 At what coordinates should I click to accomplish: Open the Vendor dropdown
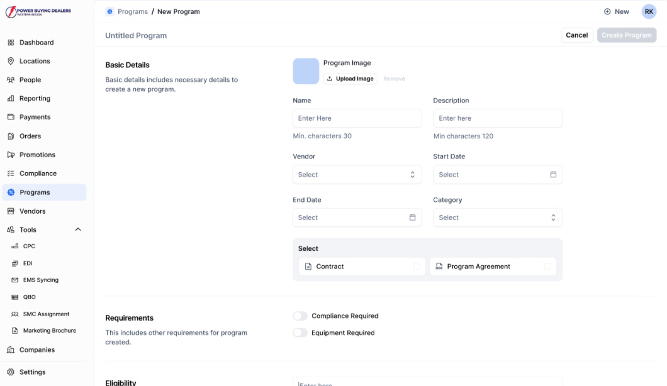[357, 175]
